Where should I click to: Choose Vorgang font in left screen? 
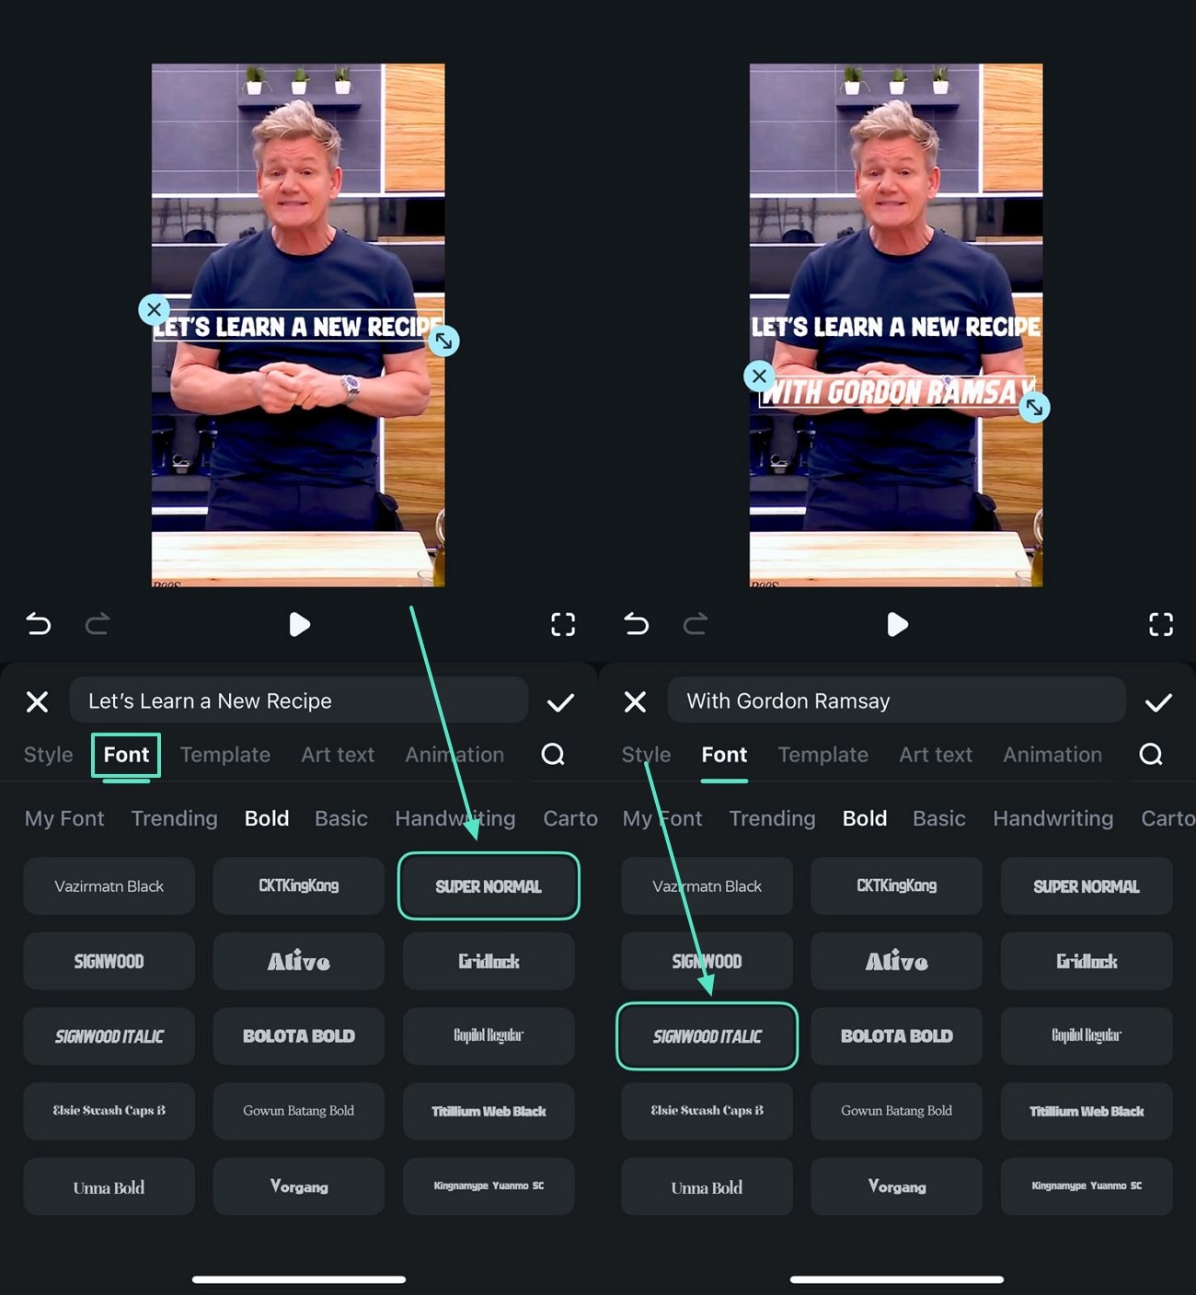tap(299, 1186)
